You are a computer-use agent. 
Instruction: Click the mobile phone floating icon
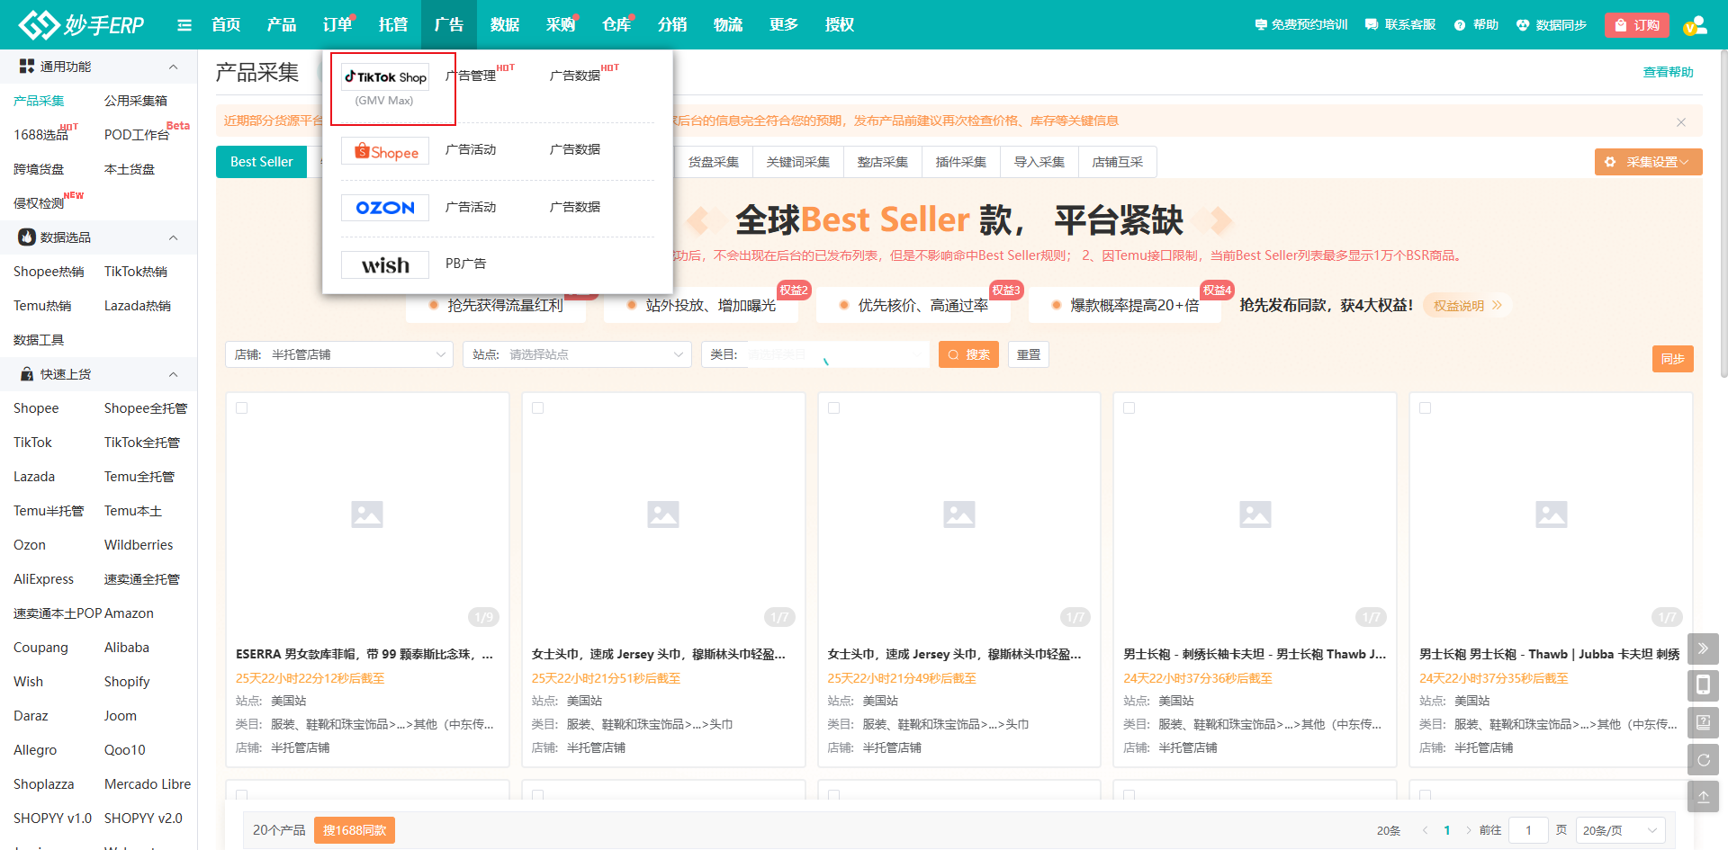tap(1703, 685)
